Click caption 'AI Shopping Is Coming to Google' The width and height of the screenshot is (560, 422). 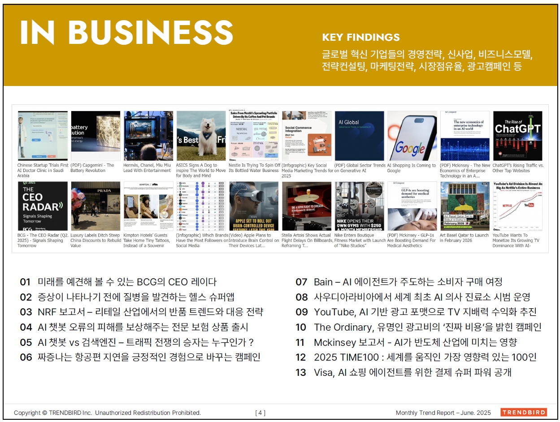click(x=411, y=168)
